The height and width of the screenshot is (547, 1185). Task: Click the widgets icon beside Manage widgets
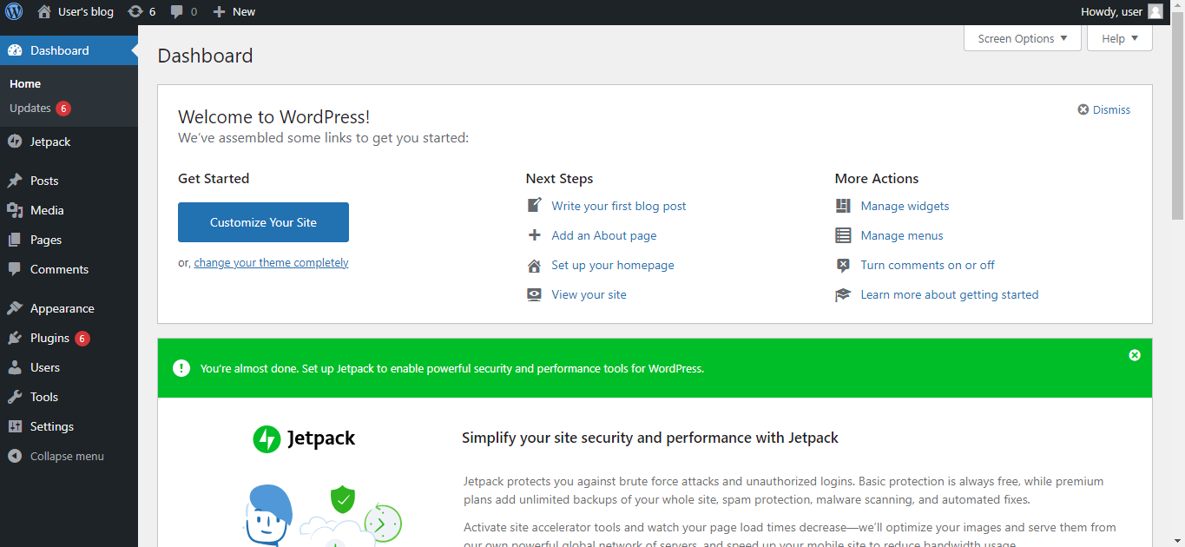point(843,206)
